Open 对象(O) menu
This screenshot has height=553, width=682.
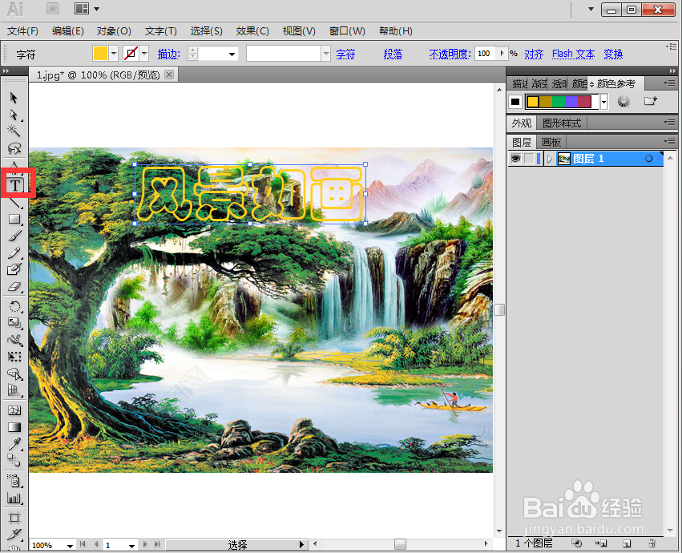[114, 31]
